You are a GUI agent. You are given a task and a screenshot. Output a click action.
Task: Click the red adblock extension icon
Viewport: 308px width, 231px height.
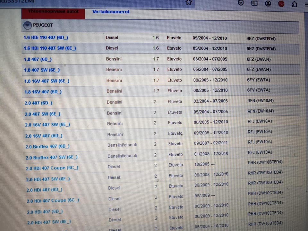coord(281,4)
